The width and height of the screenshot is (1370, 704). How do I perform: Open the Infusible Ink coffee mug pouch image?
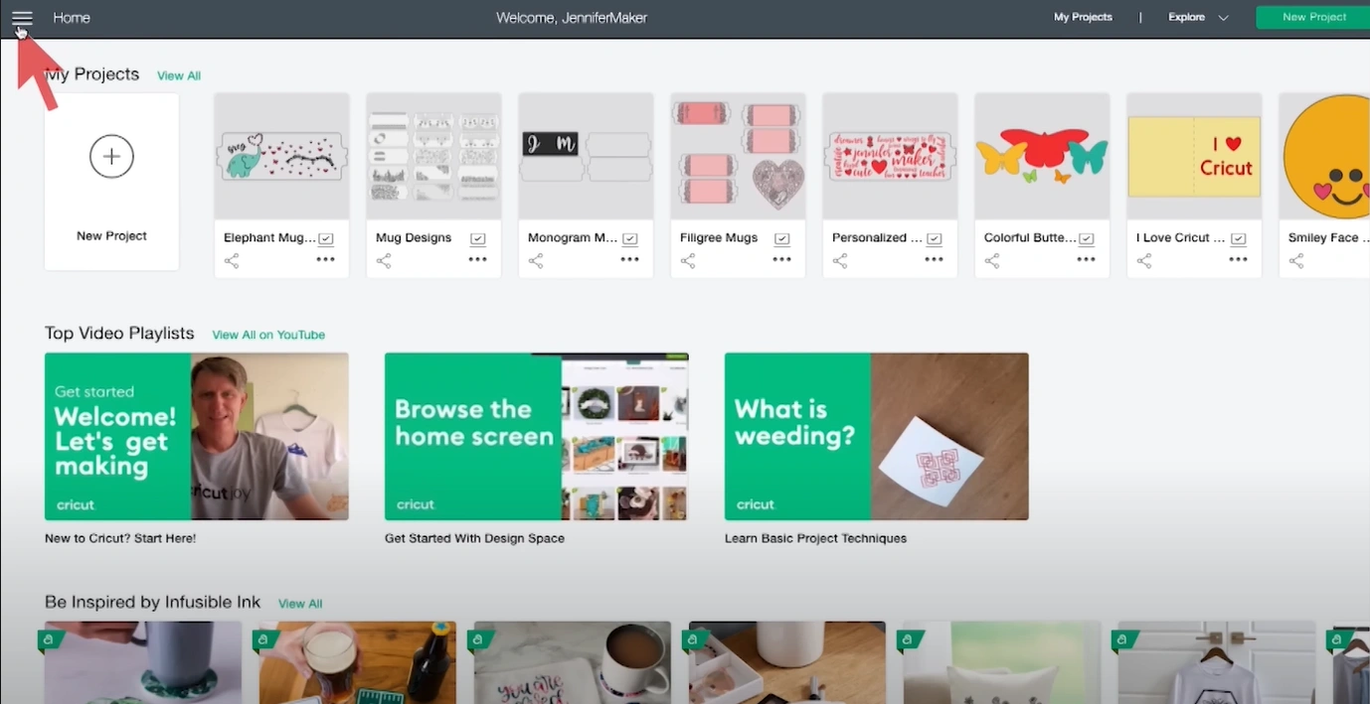(x=573, y=662)
